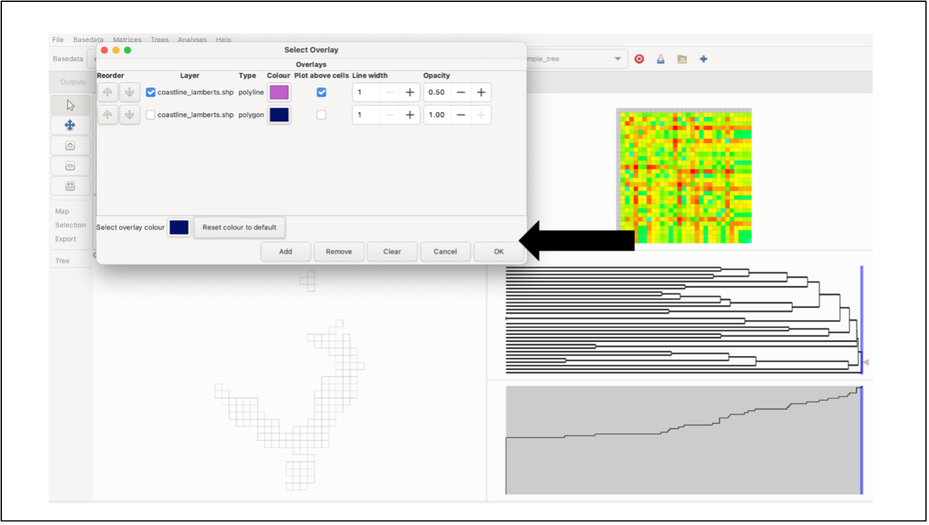Select the arrow pointer tool in sidebar
The width and height of the screenshot is (929, 525).
pyautogui.click(x=70, y=105)
